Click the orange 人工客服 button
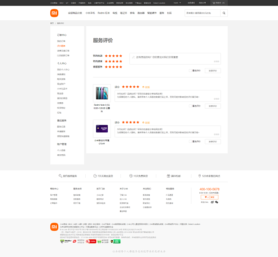Screen dimensions: 278x257 [x=210, y=197]
